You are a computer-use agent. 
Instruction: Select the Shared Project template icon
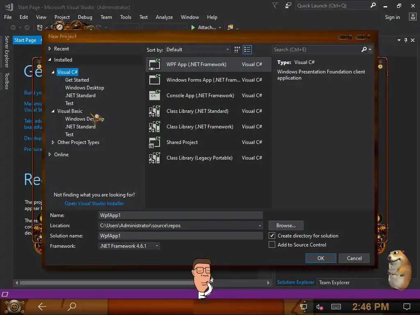(155, 142)
